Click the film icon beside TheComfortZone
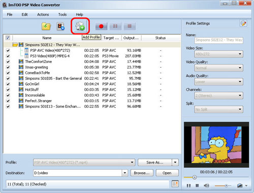254x193 pixels. pyautogui.click(x=21, y=61)
